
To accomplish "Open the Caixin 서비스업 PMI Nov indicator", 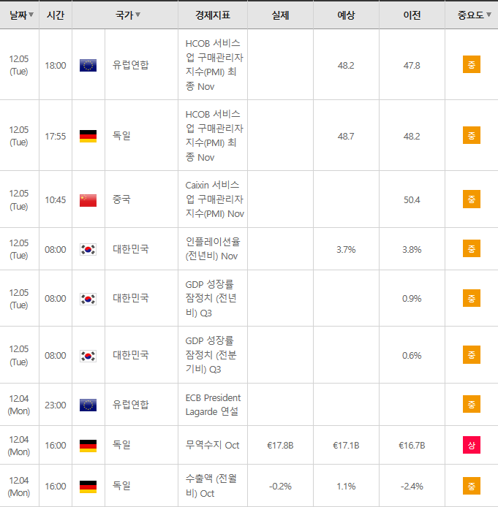I will point(214,199).
